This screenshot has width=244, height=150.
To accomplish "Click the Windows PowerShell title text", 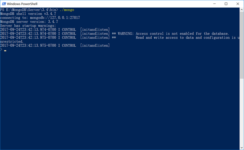I will pos(22,4).
